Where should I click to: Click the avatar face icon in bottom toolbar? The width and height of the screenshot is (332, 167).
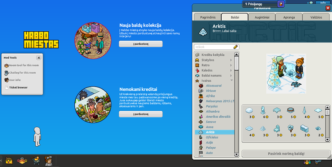48,161
